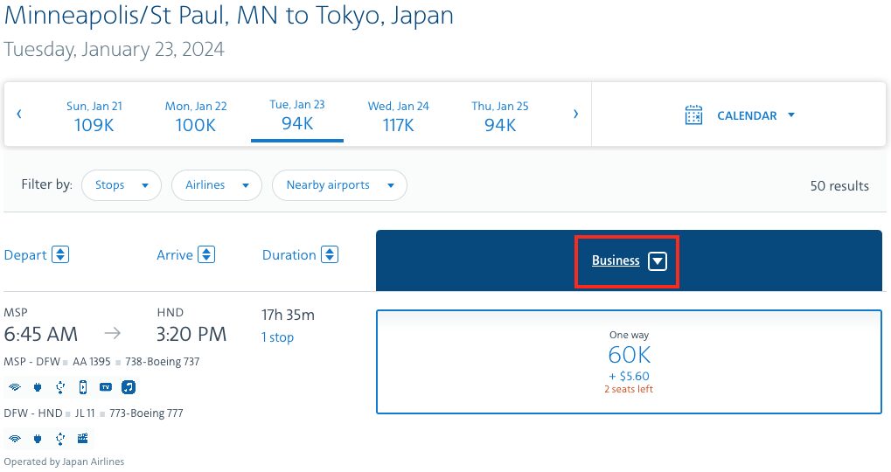This screenshot has width=891, height=472.
Task: Click the 1 stop link
Action: tap(277, 337)
